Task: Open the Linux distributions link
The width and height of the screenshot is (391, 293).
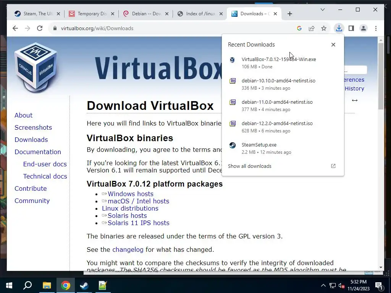Action: [130, 208]
